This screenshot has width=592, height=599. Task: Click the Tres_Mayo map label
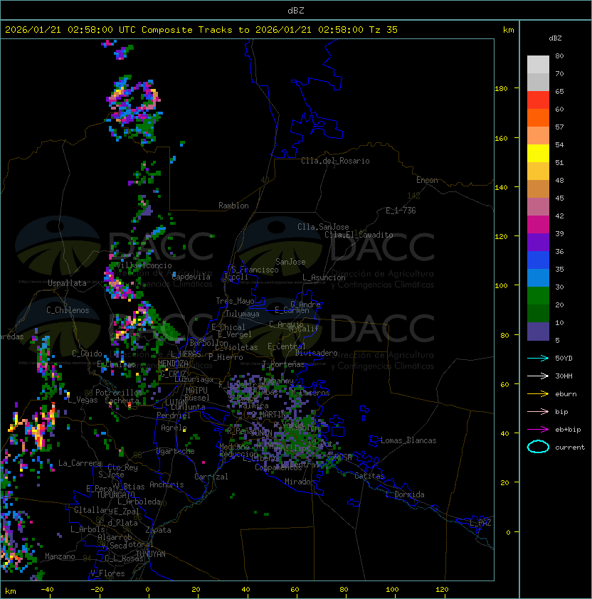(x=235, y=301)
